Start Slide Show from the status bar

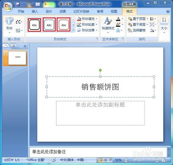point(110,160)
